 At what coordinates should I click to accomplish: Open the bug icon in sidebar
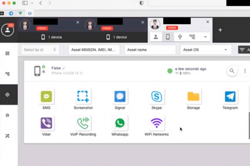point(7,115)
